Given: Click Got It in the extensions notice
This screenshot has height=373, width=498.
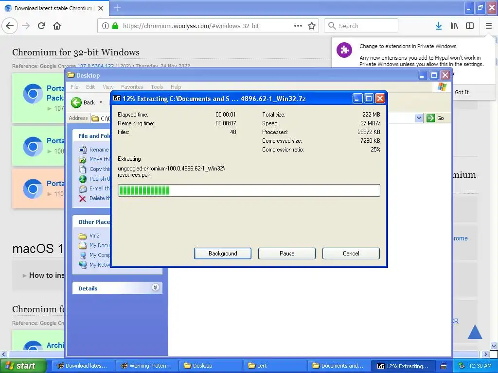Looking at the screenshot, I should pyautogui.click(x=462, y=92).
